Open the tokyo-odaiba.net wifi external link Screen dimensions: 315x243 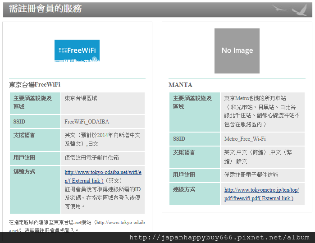103,176
